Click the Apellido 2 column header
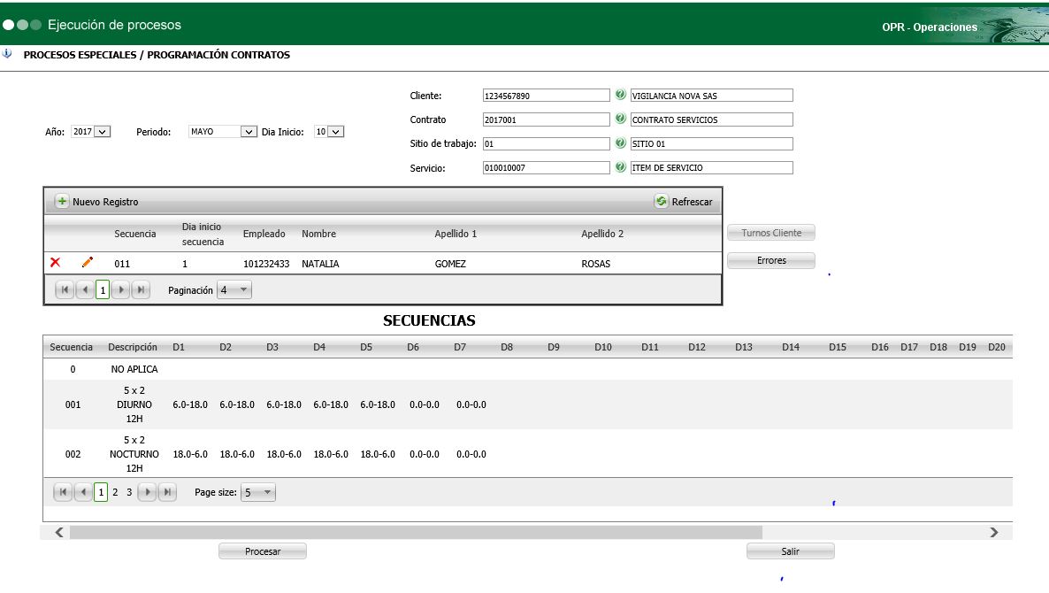This screenshot has width=1049, height=593. click(x=602, y=234)
